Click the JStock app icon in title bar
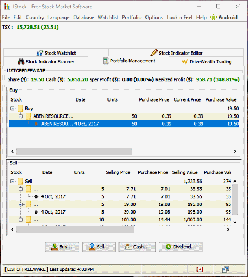 pos(7,6)
